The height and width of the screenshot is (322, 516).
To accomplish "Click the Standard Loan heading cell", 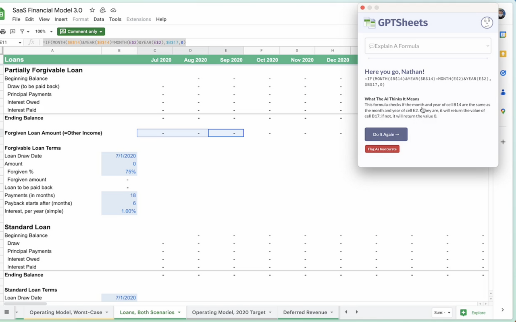I will [x=27, y=227].
